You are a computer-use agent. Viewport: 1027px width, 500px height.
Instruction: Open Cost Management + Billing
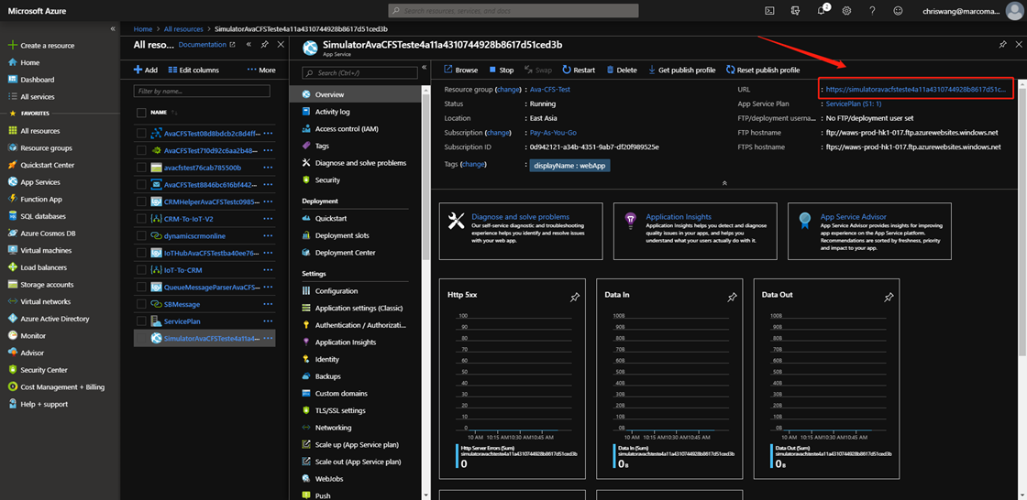(56, 386)
